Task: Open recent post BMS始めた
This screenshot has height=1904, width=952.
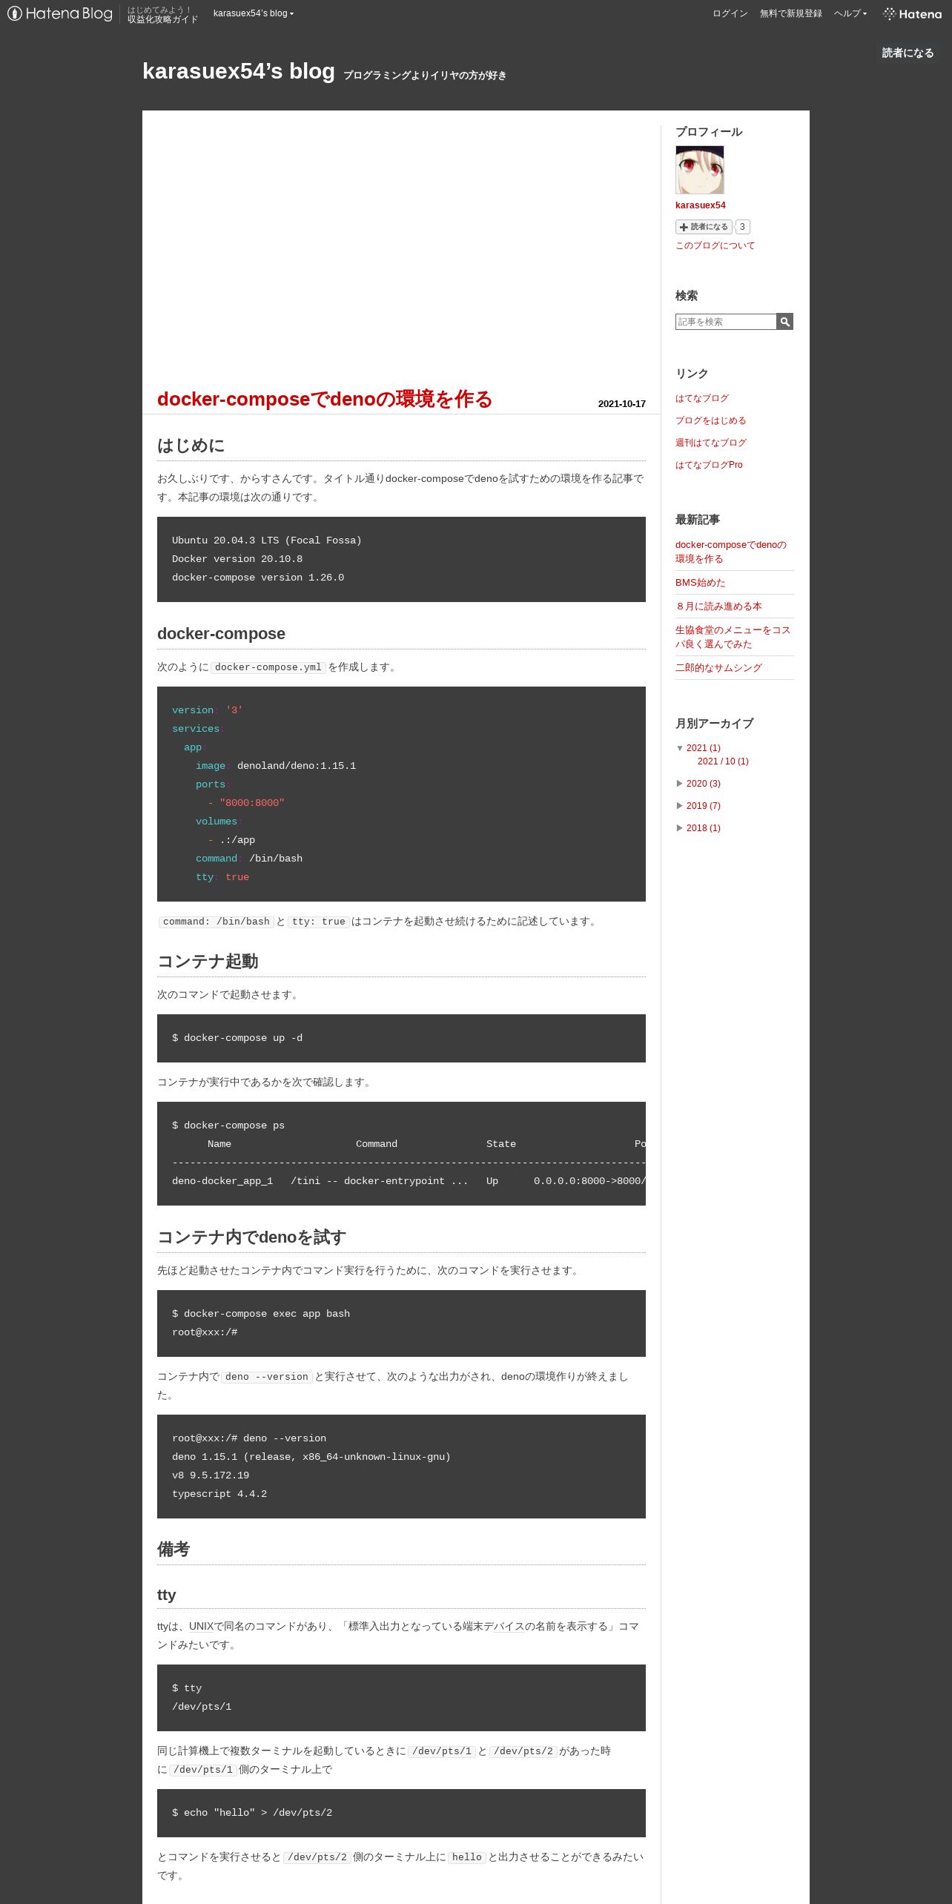Action: [700, 583]
